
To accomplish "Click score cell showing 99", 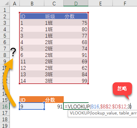I will point(76,81).
